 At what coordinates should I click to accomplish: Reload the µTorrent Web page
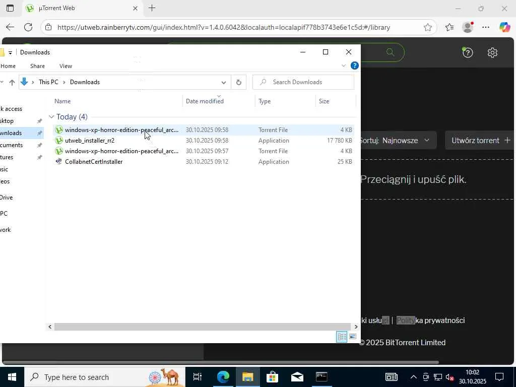[28, 27]
